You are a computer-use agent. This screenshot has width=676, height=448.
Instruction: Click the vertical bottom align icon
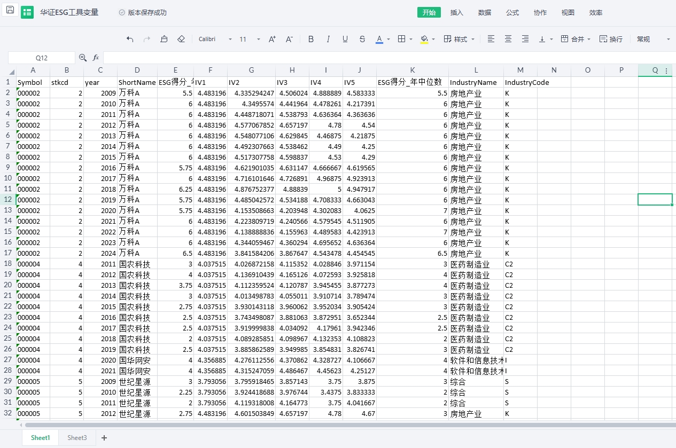coord(542,39)
